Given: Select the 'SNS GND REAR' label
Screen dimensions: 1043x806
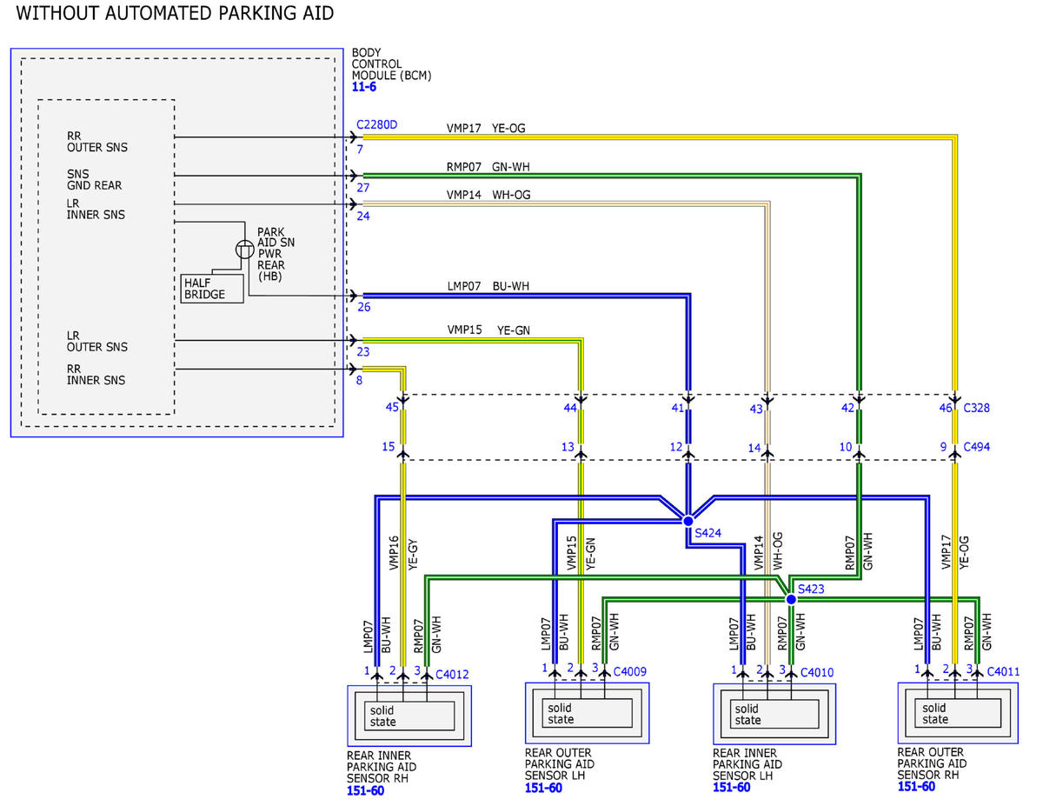Looking at the screenshot, I should [x=94, y=180].
